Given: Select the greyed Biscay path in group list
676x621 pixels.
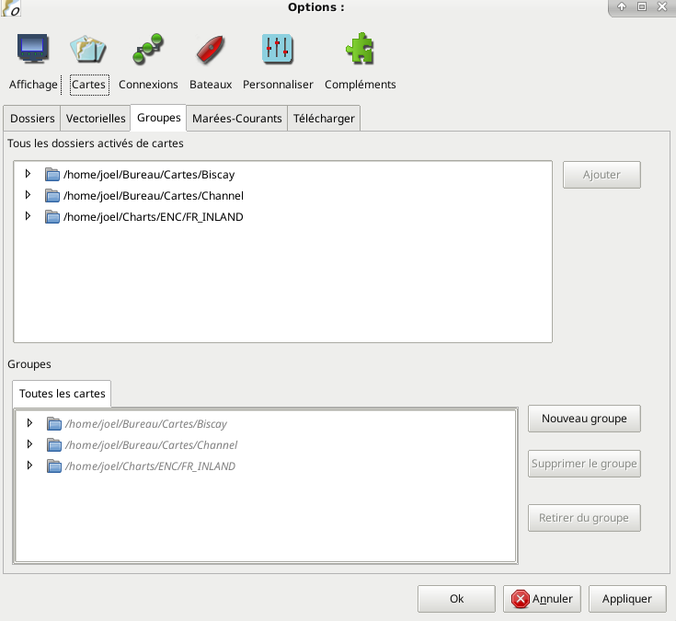Looking at the screenshot, I should [146, 424].
